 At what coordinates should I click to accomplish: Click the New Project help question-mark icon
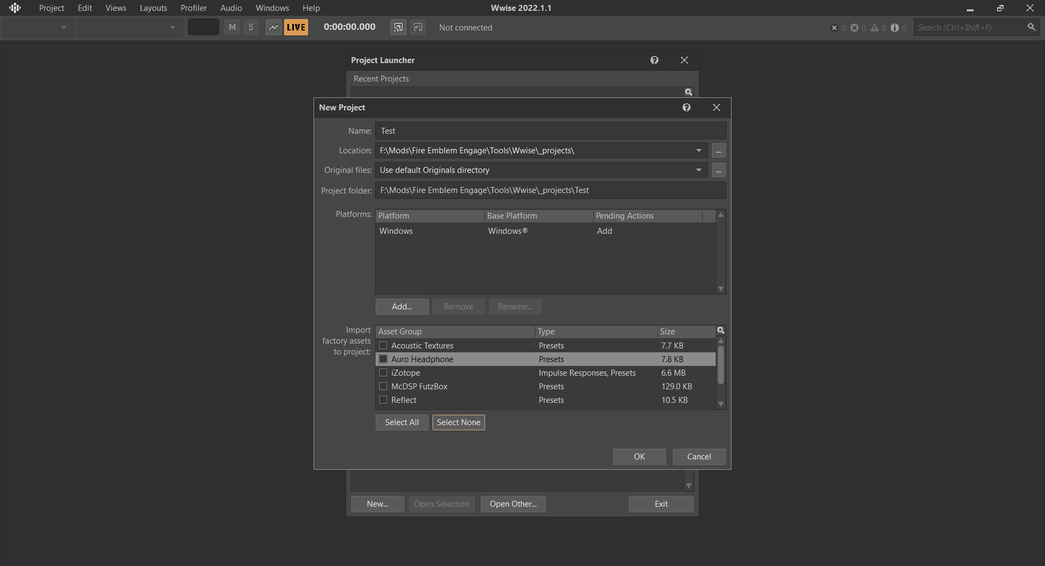[686, 108]
